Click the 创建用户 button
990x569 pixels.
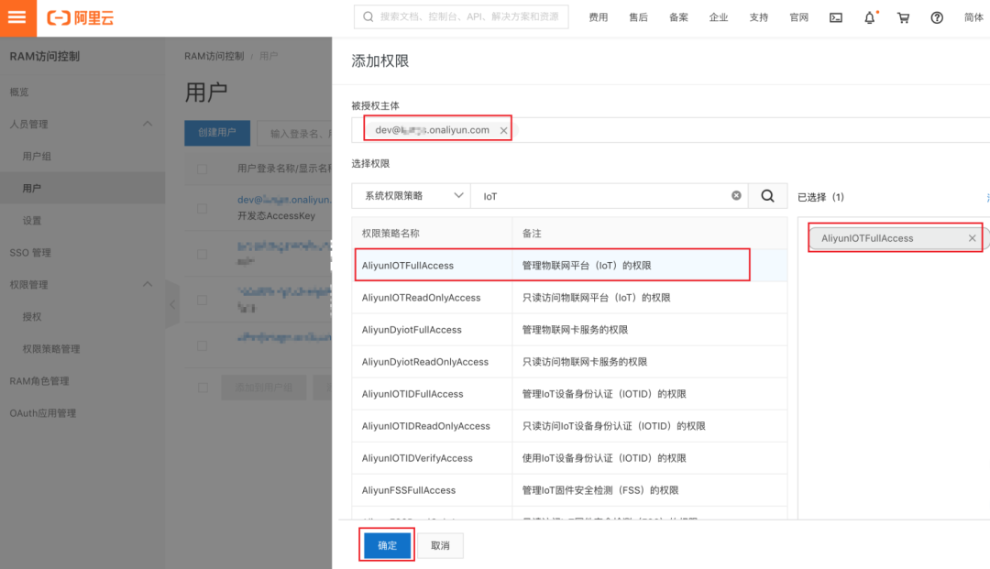coord(217,133)
